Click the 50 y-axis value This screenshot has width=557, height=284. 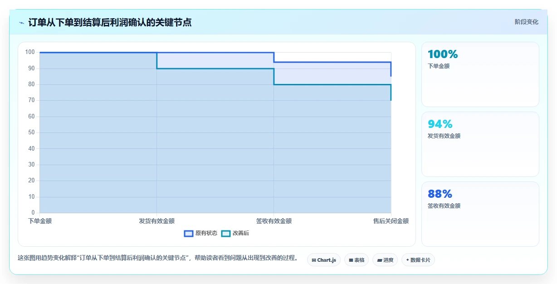click(31, 132)
